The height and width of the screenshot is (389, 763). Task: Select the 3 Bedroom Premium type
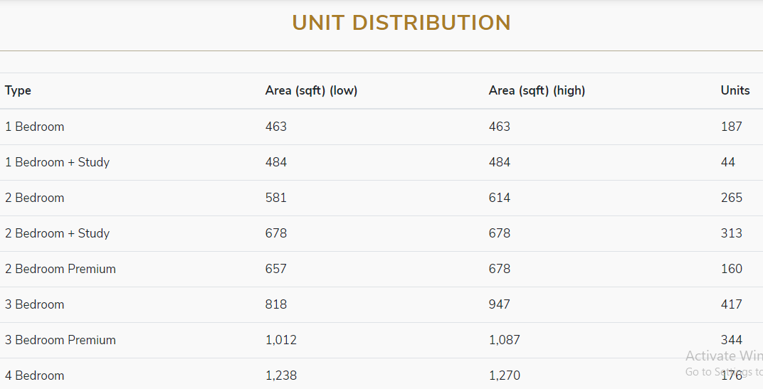[x=60, y=340]
